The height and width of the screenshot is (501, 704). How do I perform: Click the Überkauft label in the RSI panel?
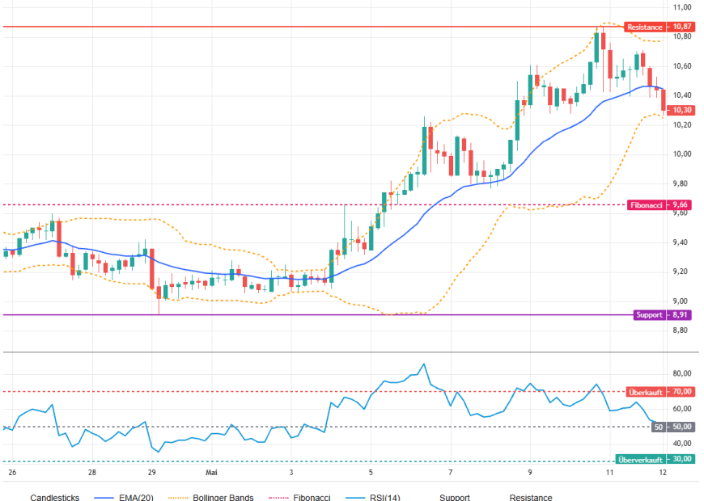pos(646,392)
